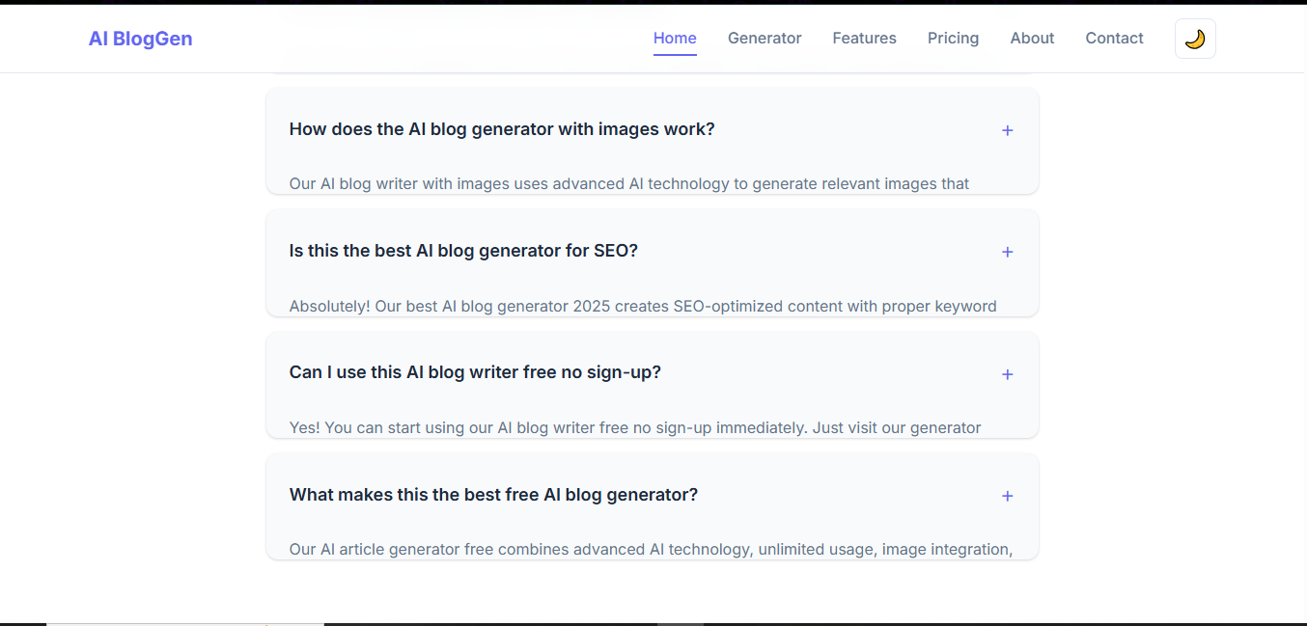Screen dimensions: 1307x626
Task: Open the Features nav link
Action: [x=864, y=39]
